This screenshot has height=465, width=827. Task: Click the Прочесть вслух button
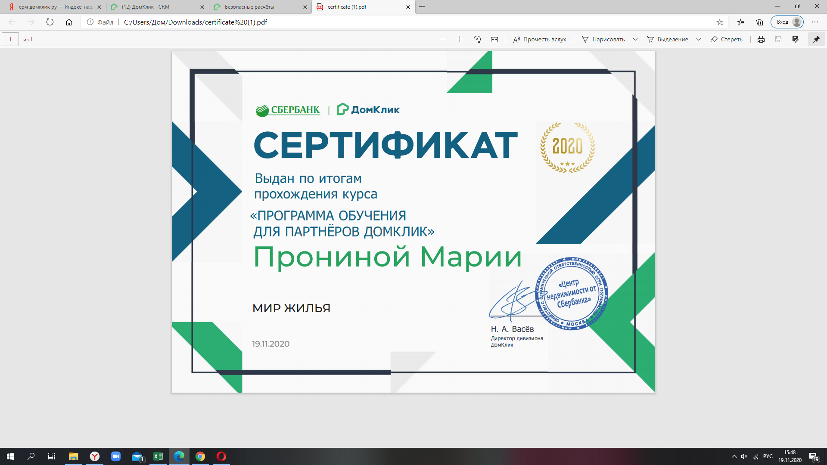point(540,39)
